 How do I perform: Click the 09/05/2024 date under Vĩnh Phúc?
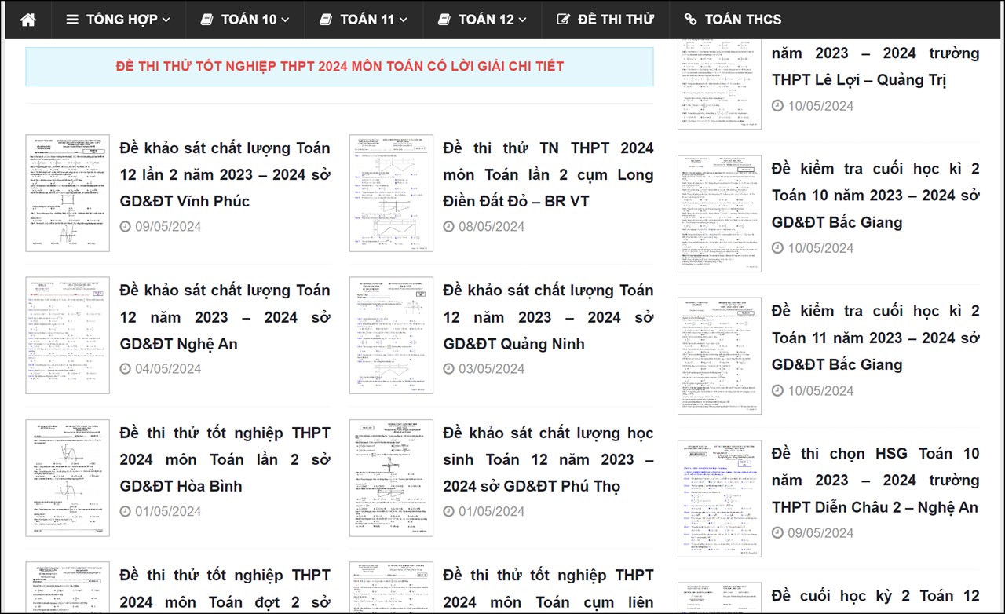pyautogui.click(x=168, y=227)
